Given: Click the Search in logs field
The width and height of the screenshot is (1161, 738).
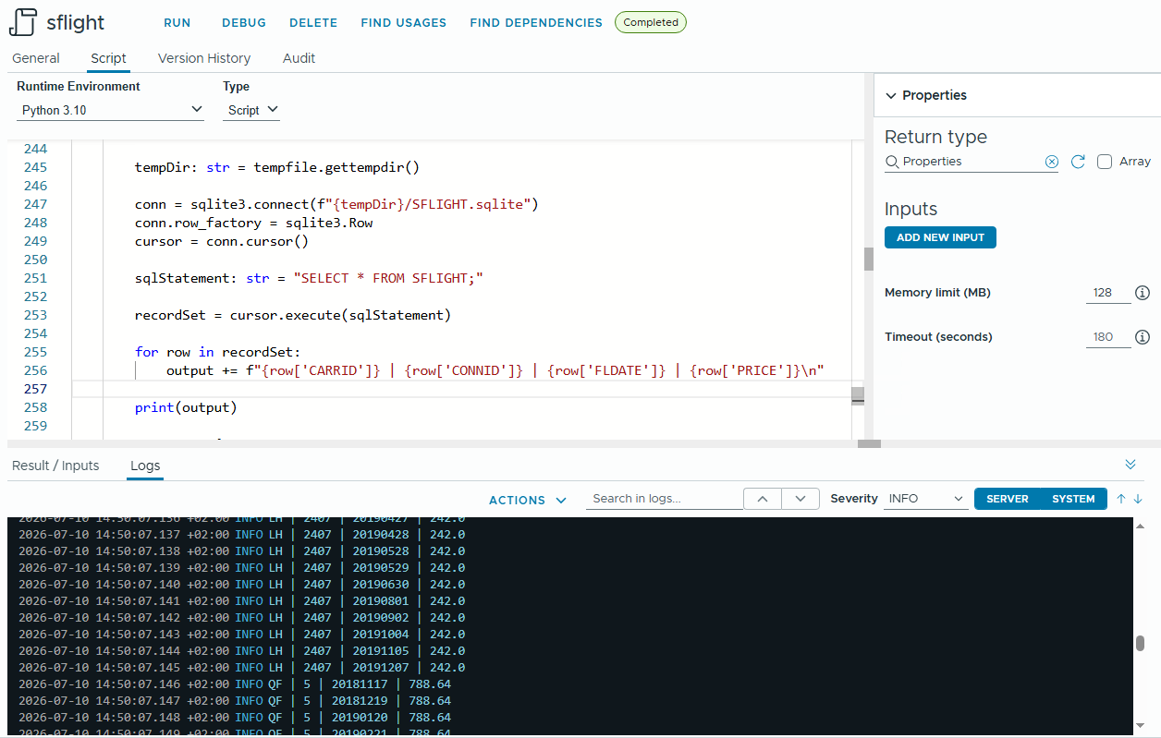Looking at the screenshot, I should tap(664, 499).
